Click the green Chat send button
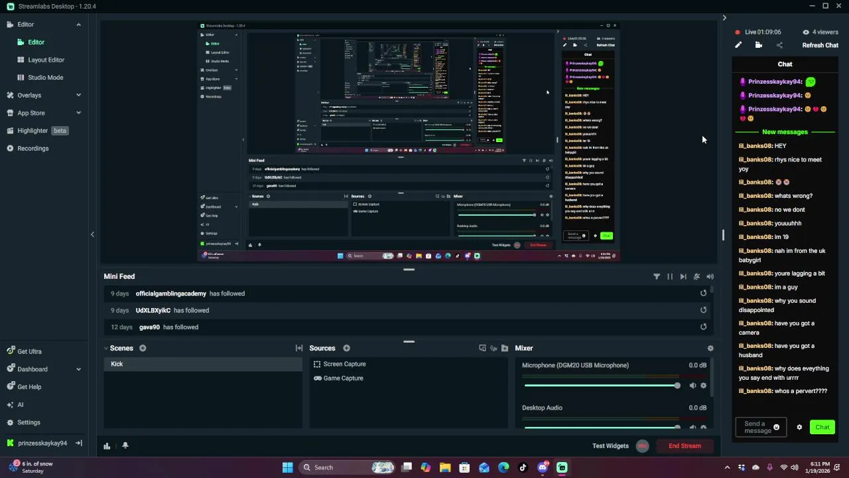The width and height of the screenshot is (849, 478). coord(822,428)
